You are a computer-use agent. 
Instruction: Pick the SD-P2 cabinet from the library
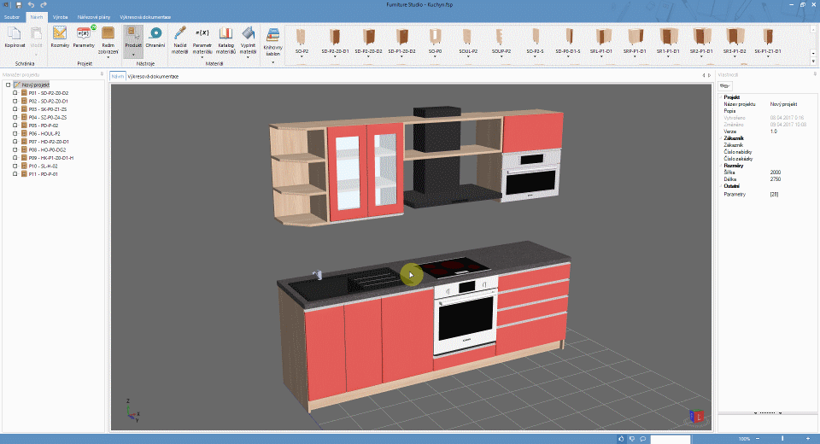pyautogui.click(x=302, y=36)
